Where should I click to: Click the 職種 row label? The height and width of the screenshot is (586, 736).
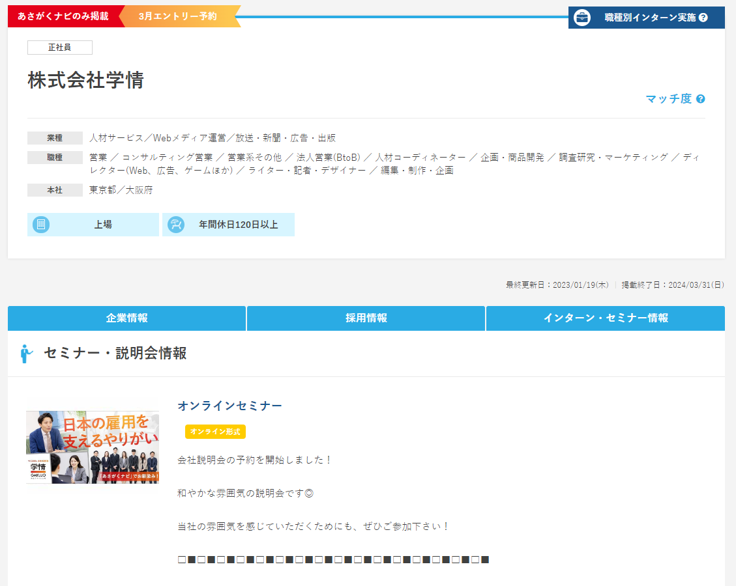pyautogui.click(x=55, y=158)
